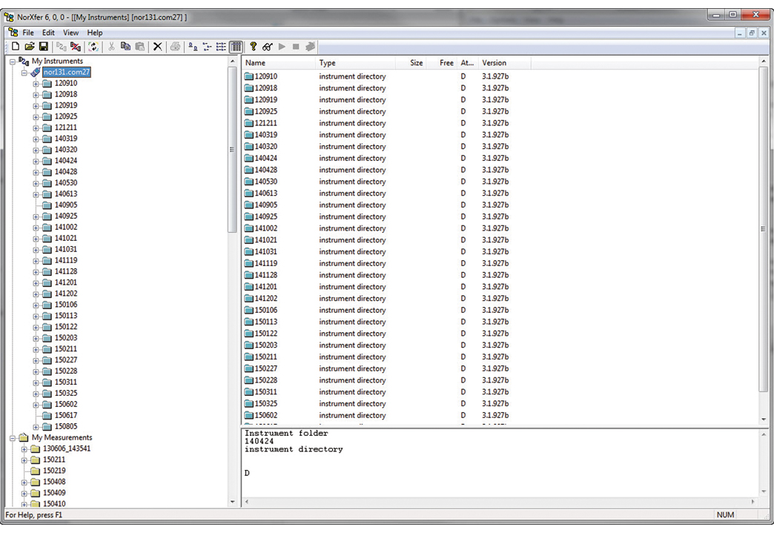Connect to instrument toolbar icon
Viewport: 774px width, 533px height.
tap(62, 47)
